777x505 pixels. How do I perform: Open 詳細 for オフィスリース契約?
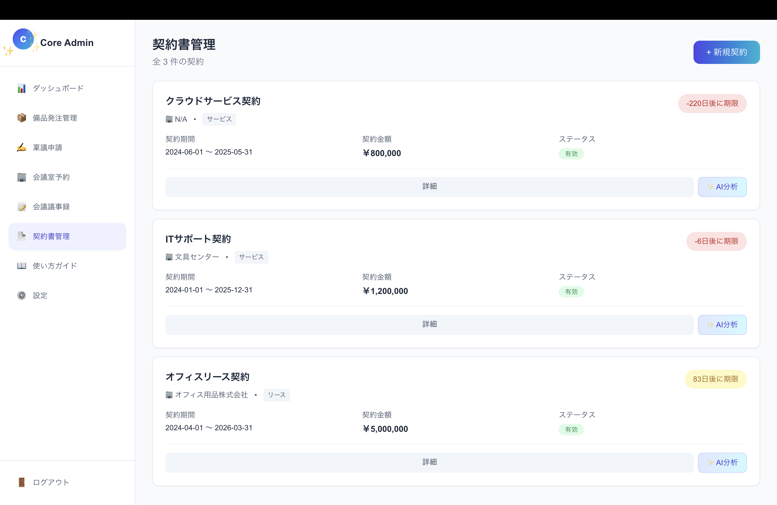click(429, 462)
